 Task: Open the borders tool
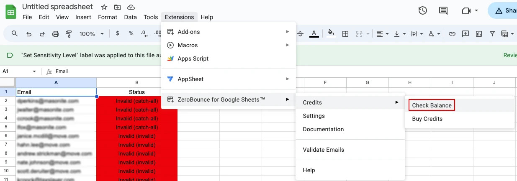click(x=345, y=34)
